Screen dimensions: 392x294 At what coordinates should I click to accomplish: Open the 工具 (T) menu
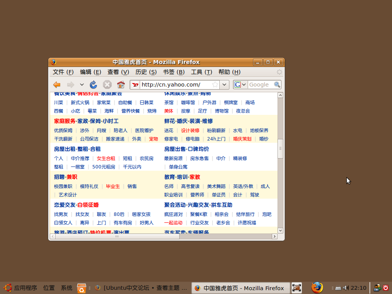[x=201, y=72]
